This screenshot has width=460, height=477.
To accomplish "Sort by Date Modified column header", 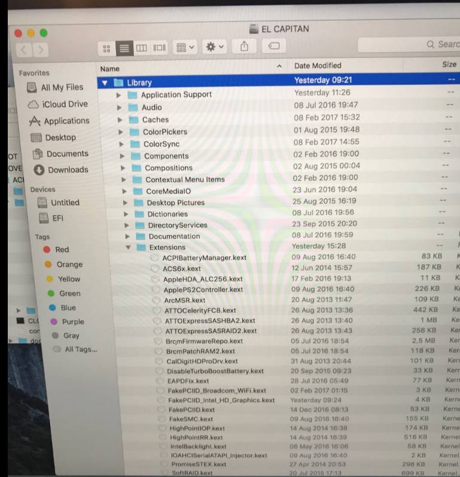I will (x=318, y=66).
